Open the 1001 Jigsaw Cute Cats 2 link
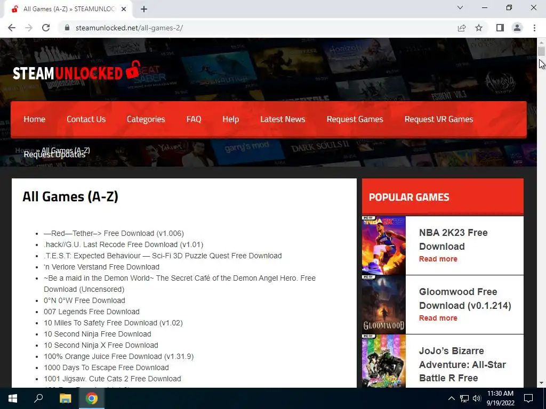 coord(113,379)
